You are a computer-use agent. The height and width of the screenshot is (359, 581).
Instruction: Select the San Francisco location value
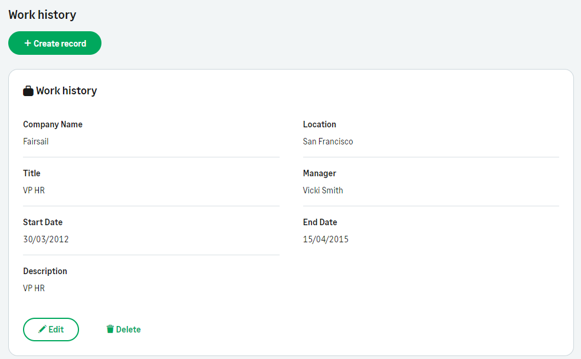coord(328,141)
